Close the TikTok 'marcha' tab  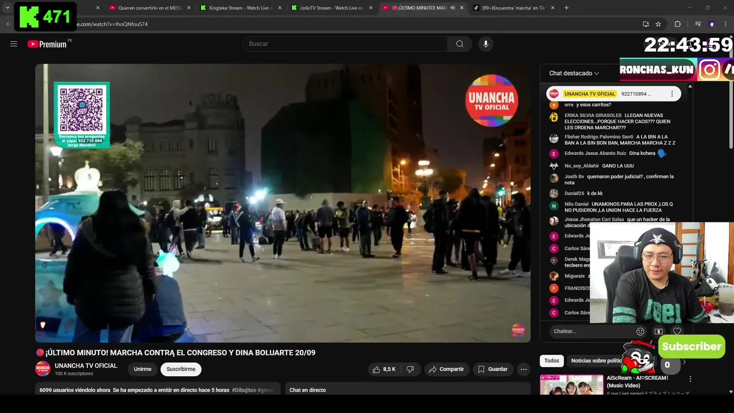[x=553, y=8]
